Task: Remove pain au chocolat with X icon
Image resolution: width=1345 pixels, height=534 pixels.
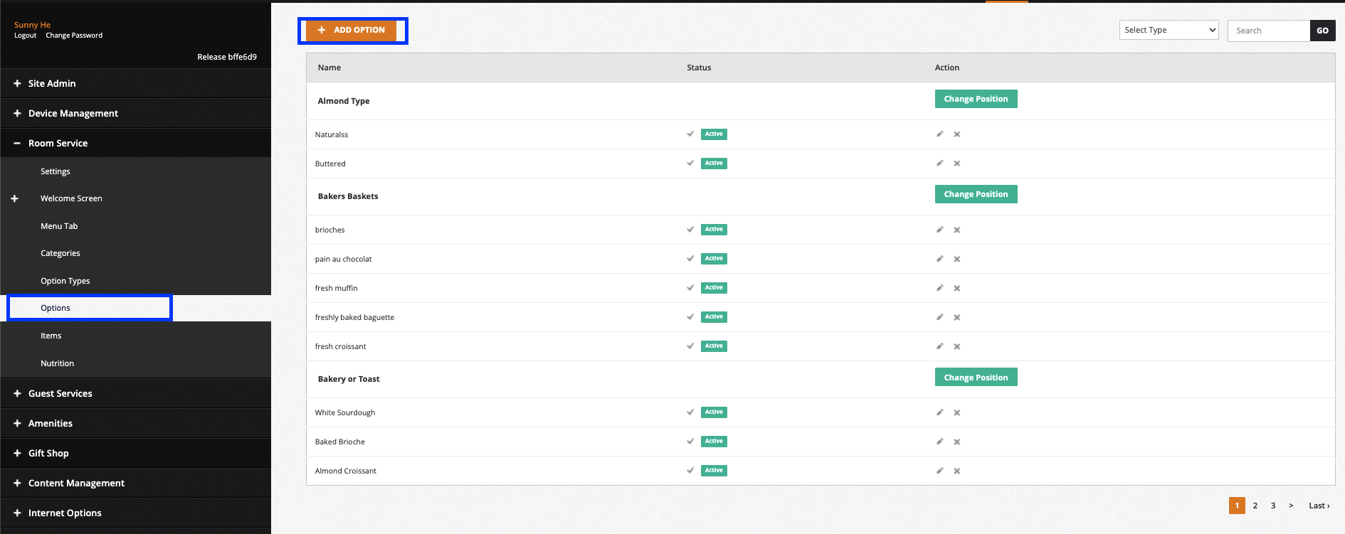Action: pyautogui.click(x=957, y=260)
